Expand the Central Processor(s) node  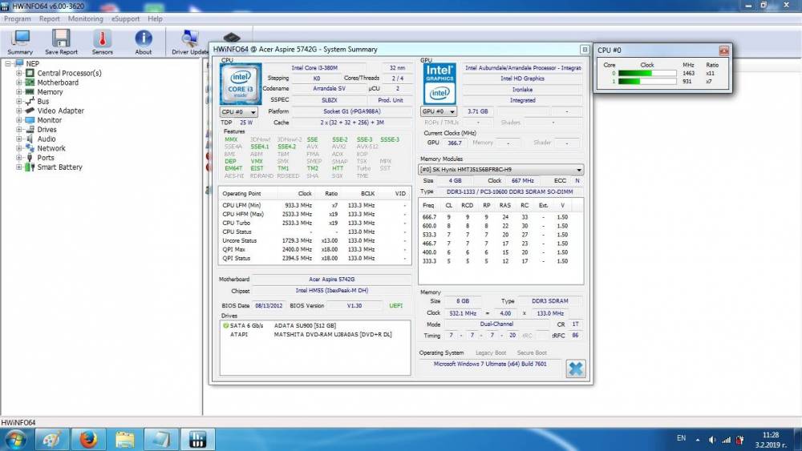click(x=19, y=73)
